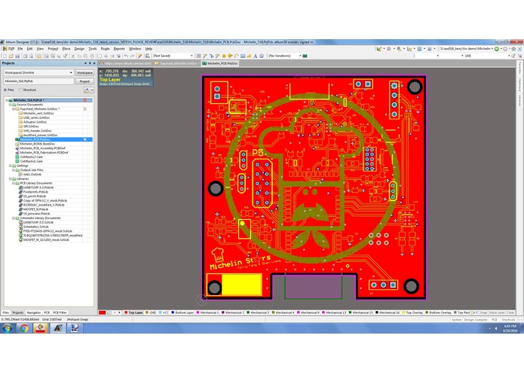This screenshot has width=524, height=372.
Task: Click the Interactive routing tool icon
Action: coord(205,56)
